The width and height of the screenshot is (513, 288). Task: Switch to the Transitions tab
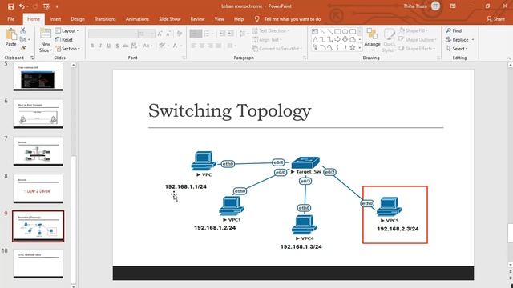coord(105,19)
